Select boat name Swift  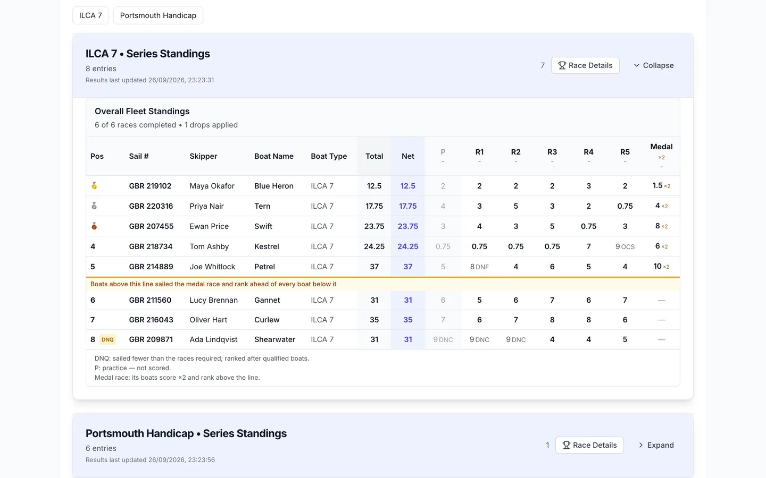pos(263,226)
